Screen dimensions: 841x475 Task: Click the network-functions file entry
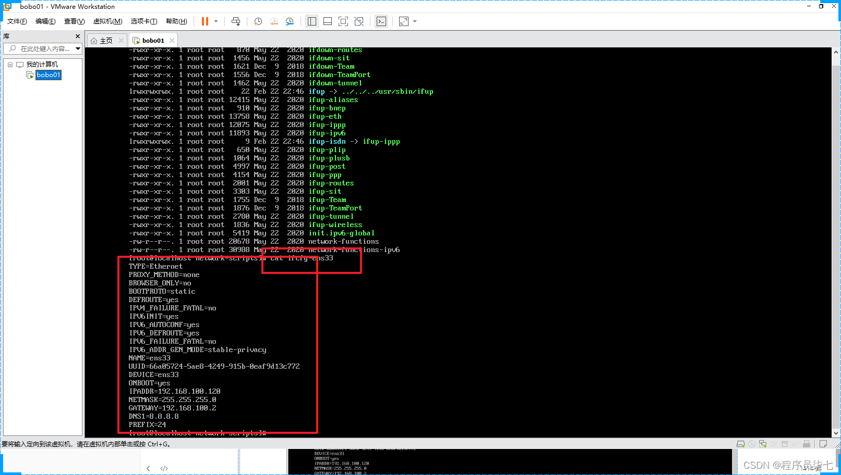click(x=343, y=242)
